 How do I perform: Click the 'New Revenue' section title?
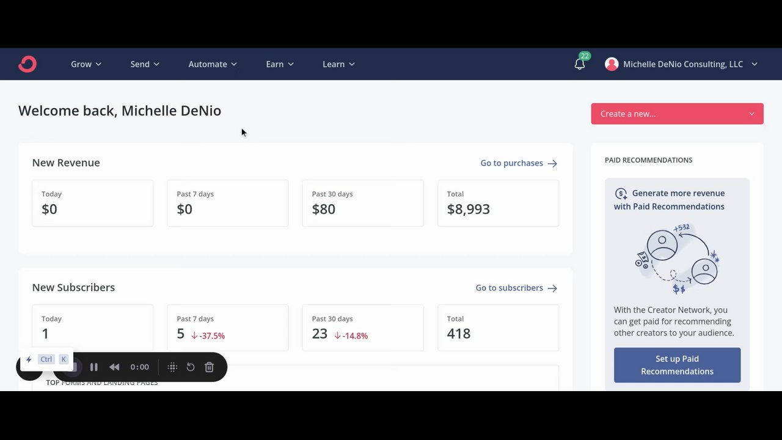pos(66,163)
